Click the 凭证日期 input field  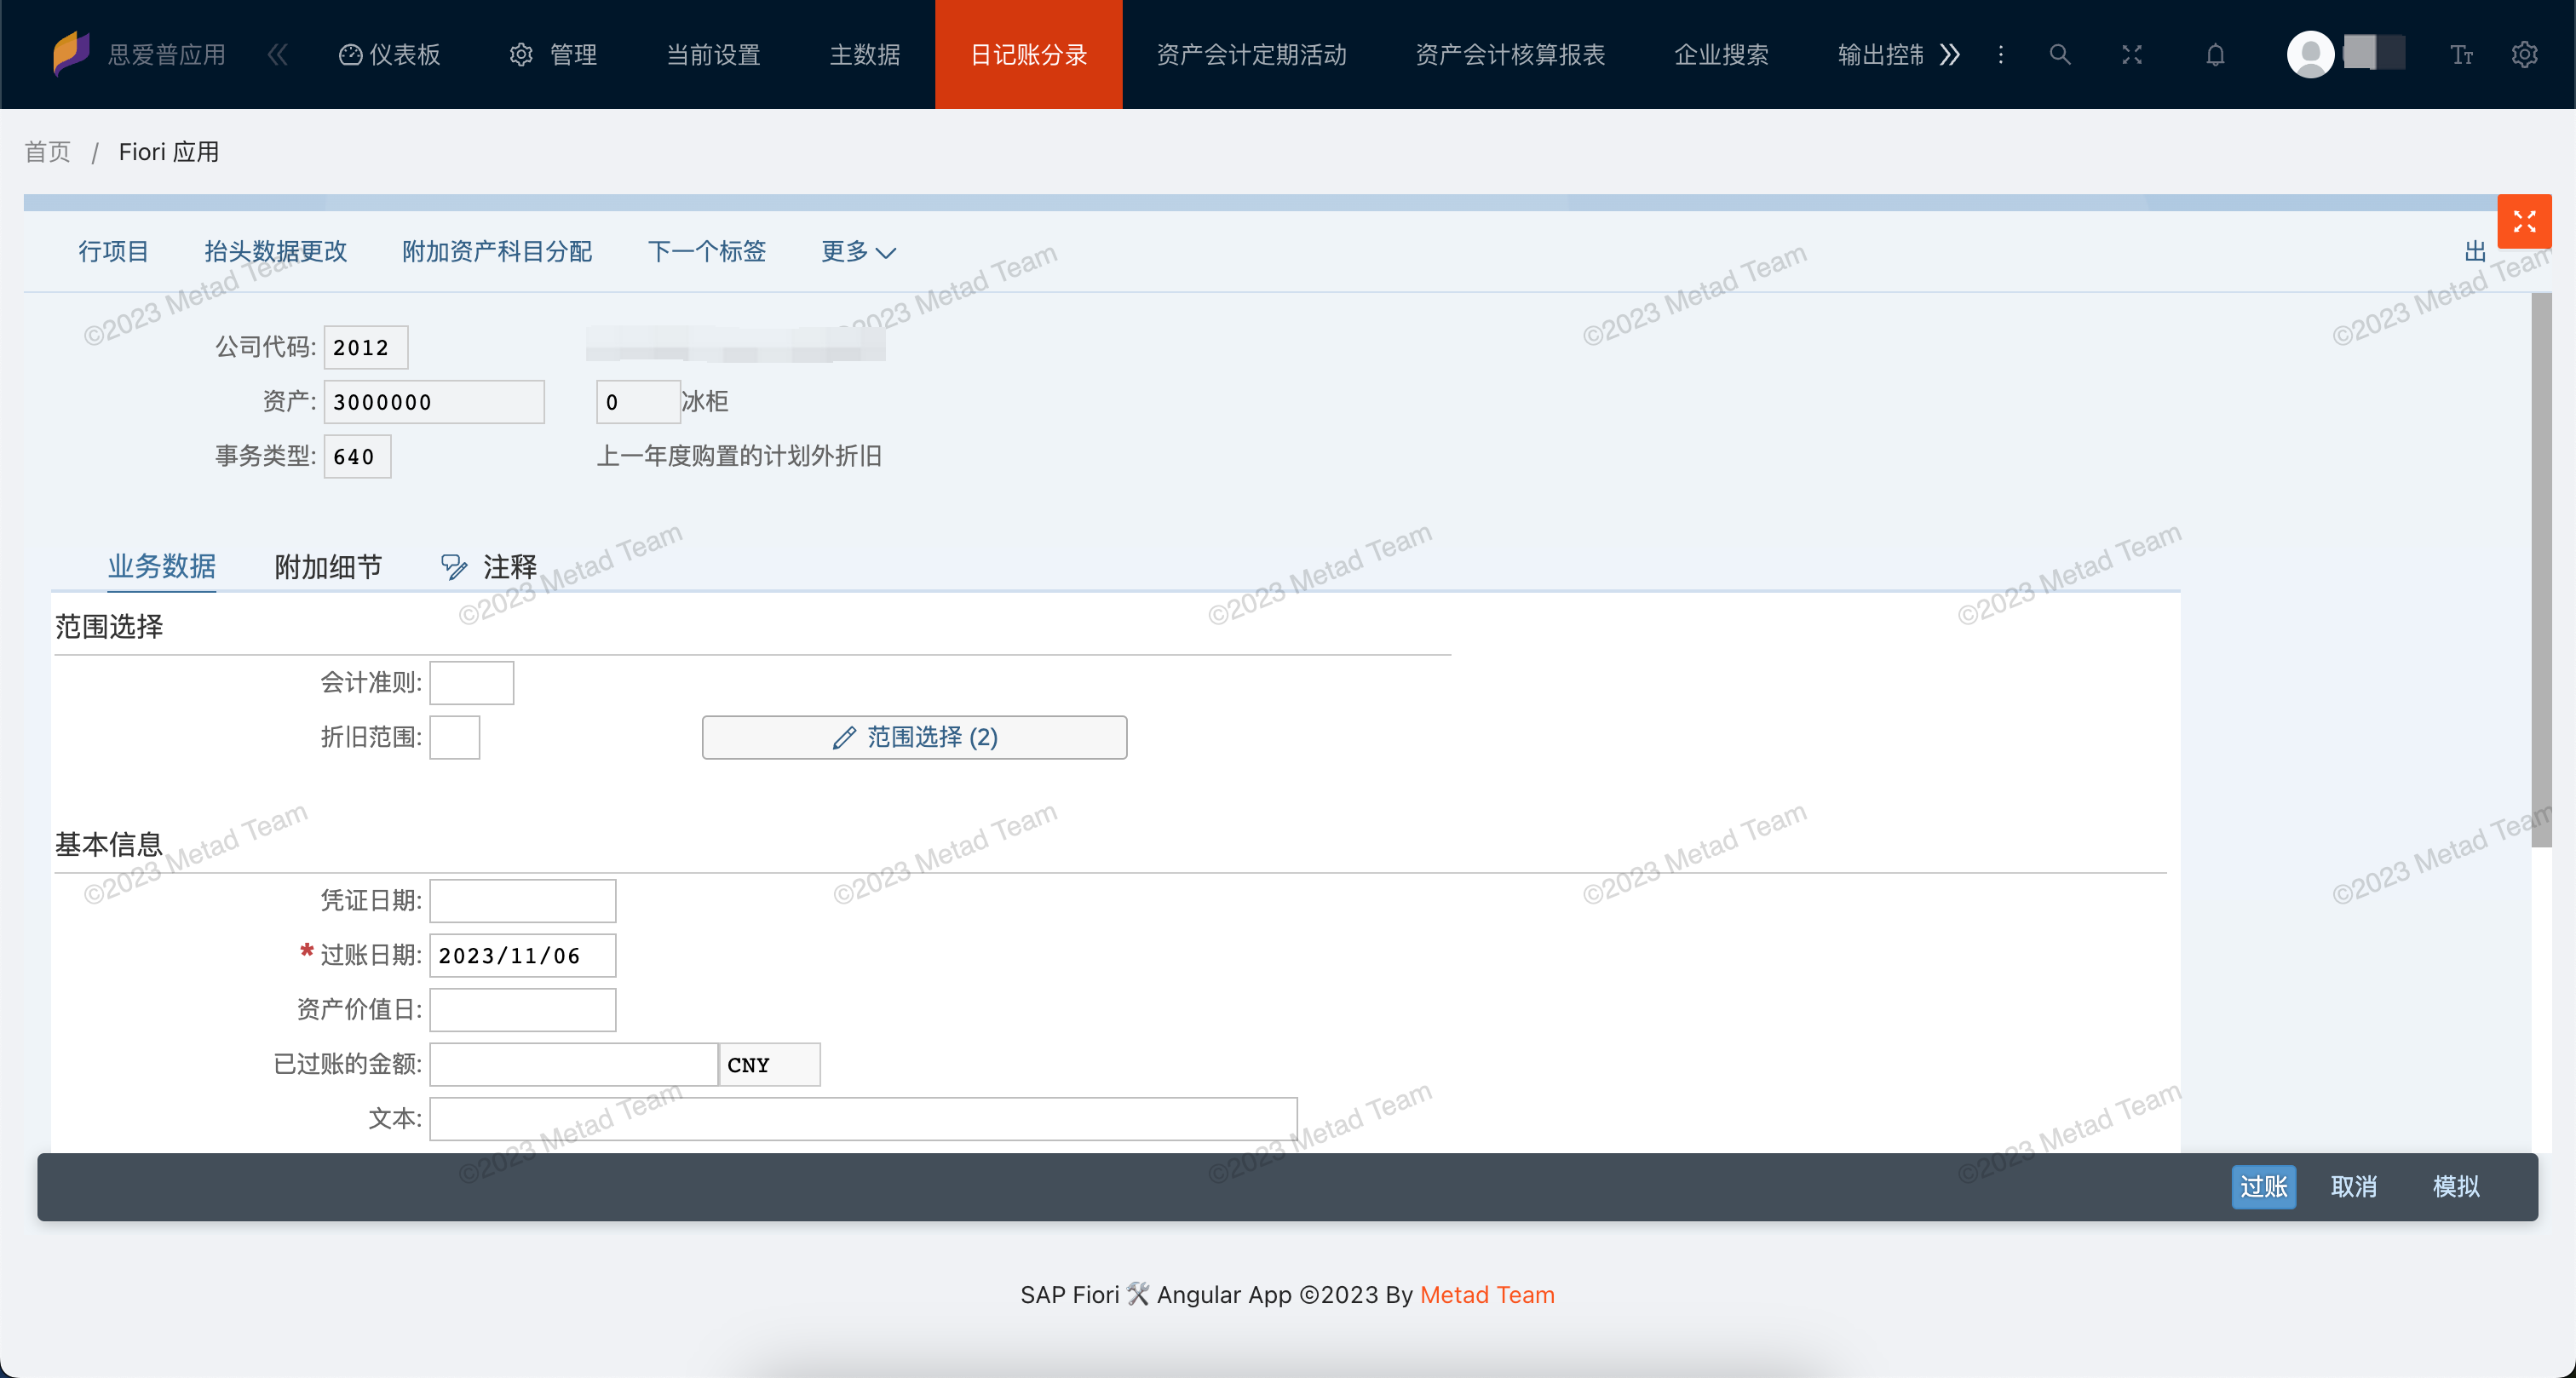point(522,900)
